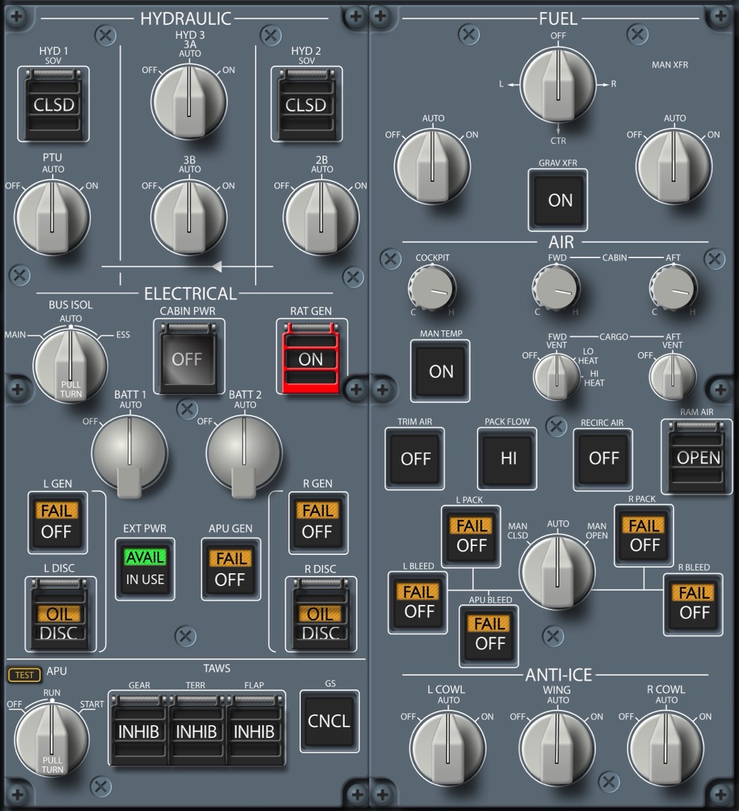Adjust the COCKPIT temperature knob
The height and width of the screenshot is (811, 739).
pyautogui.click(x=432, y=289)
